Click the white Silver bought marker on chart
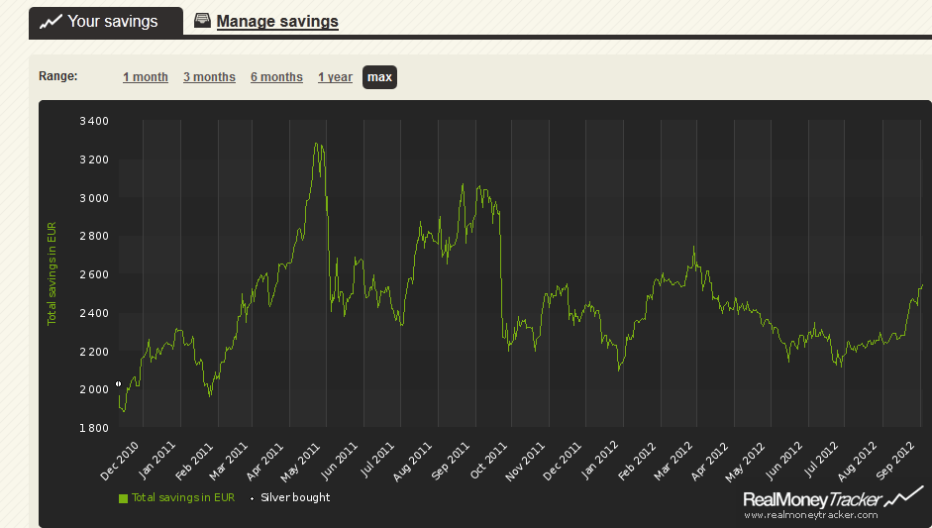Image resolution: width=932 pixels, height=528 pixels. (x=118, y=383)
